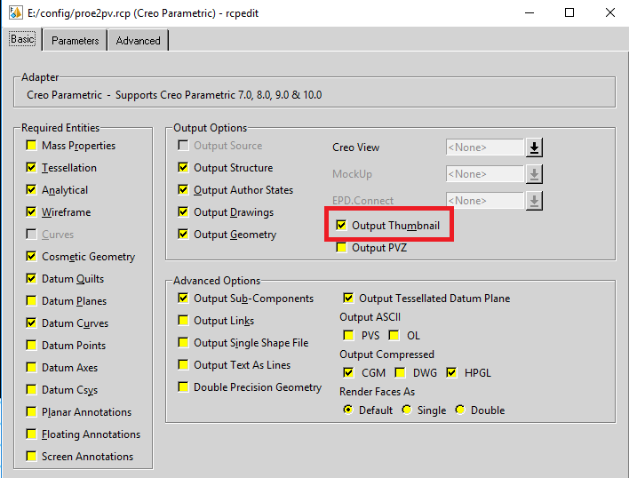Toggle Output Drawings checkbox off

pyautogui.click(x=183, y=212)
